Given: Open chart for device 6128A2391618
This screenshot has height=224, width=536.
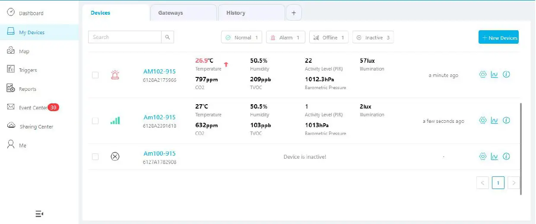Looking at the screenshot, I should [x=495, y=120].
